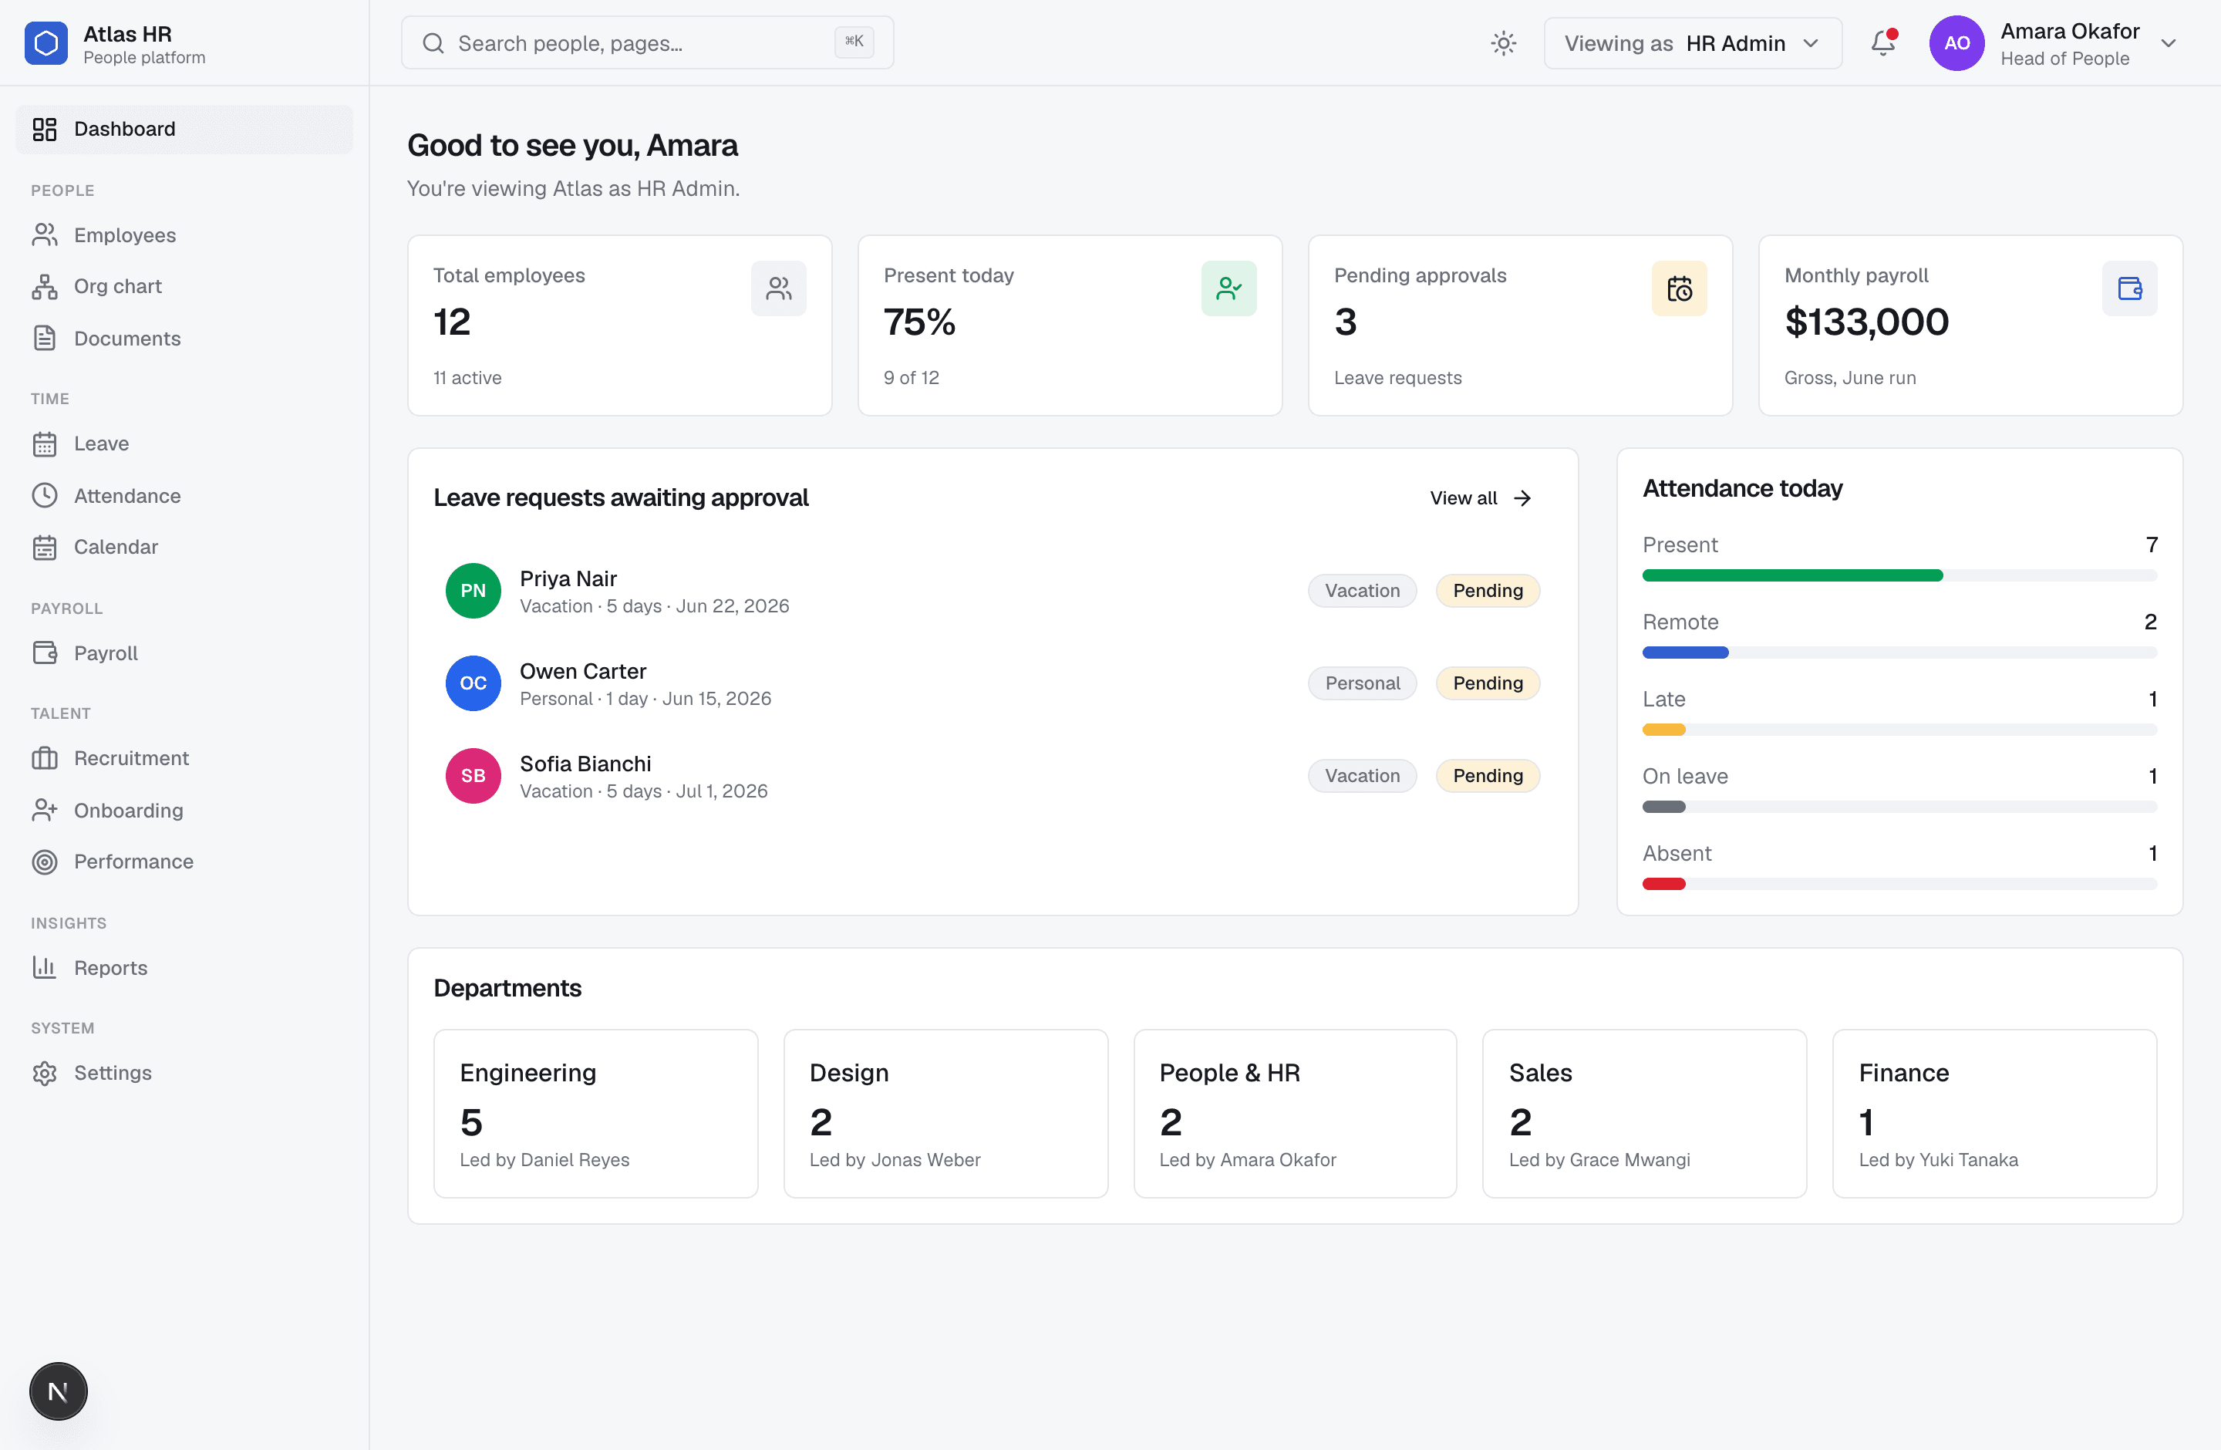Click the Reports bar chart icon

click(45, 968)
